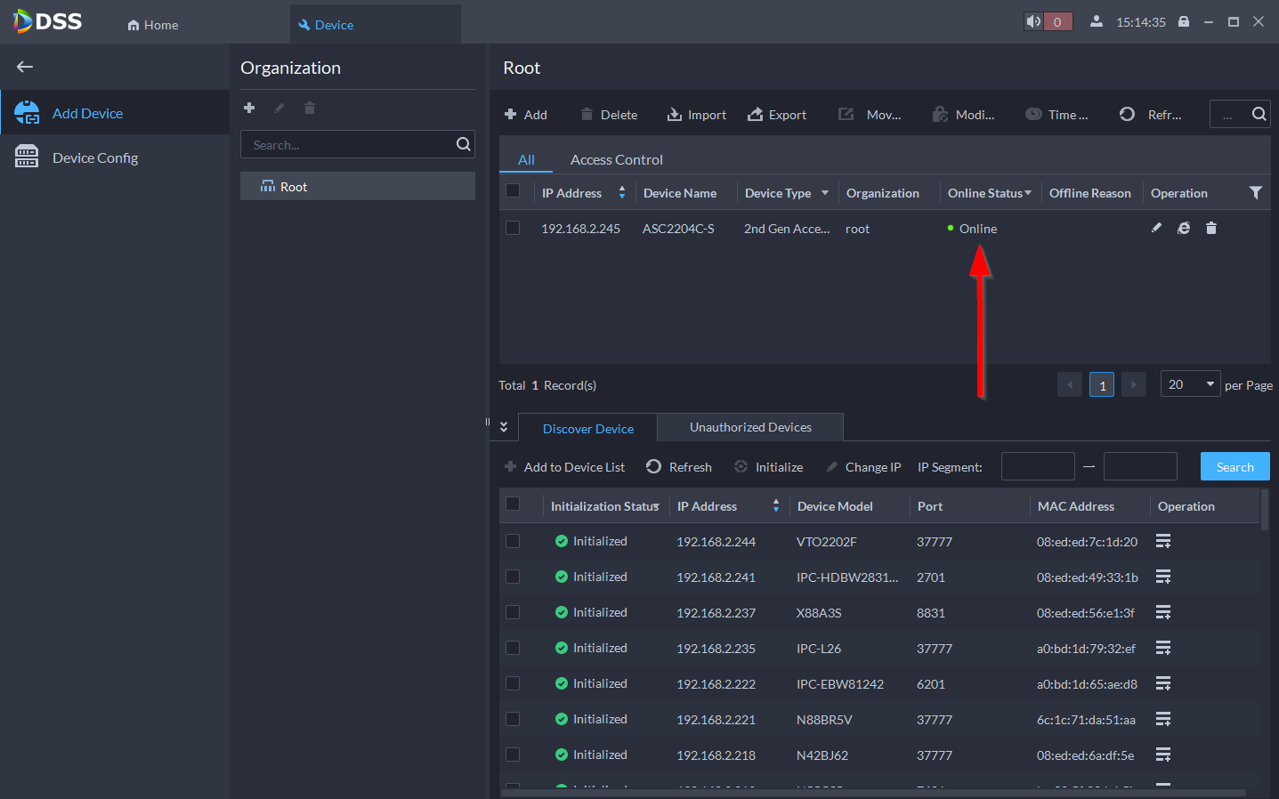Toggle select-all checkbox in discovered devices header
This screenshot has width=1279, height=799.
pyautogui.click(x=513, y=504)
